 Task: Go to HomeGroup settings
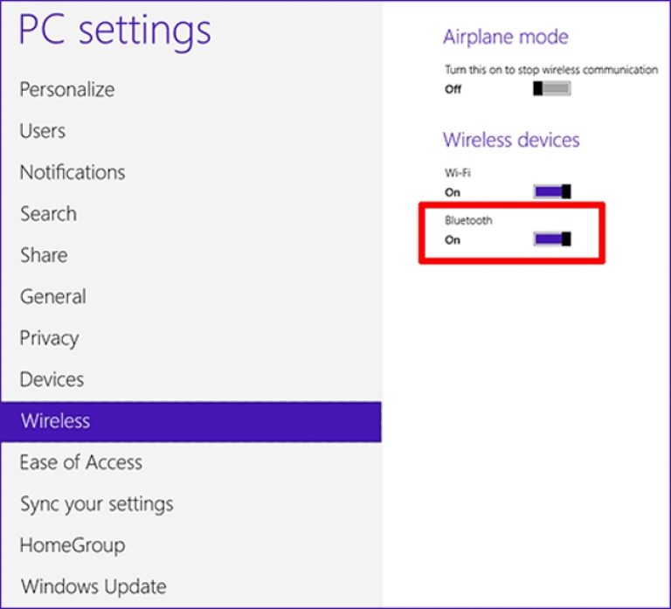point(73,545)
